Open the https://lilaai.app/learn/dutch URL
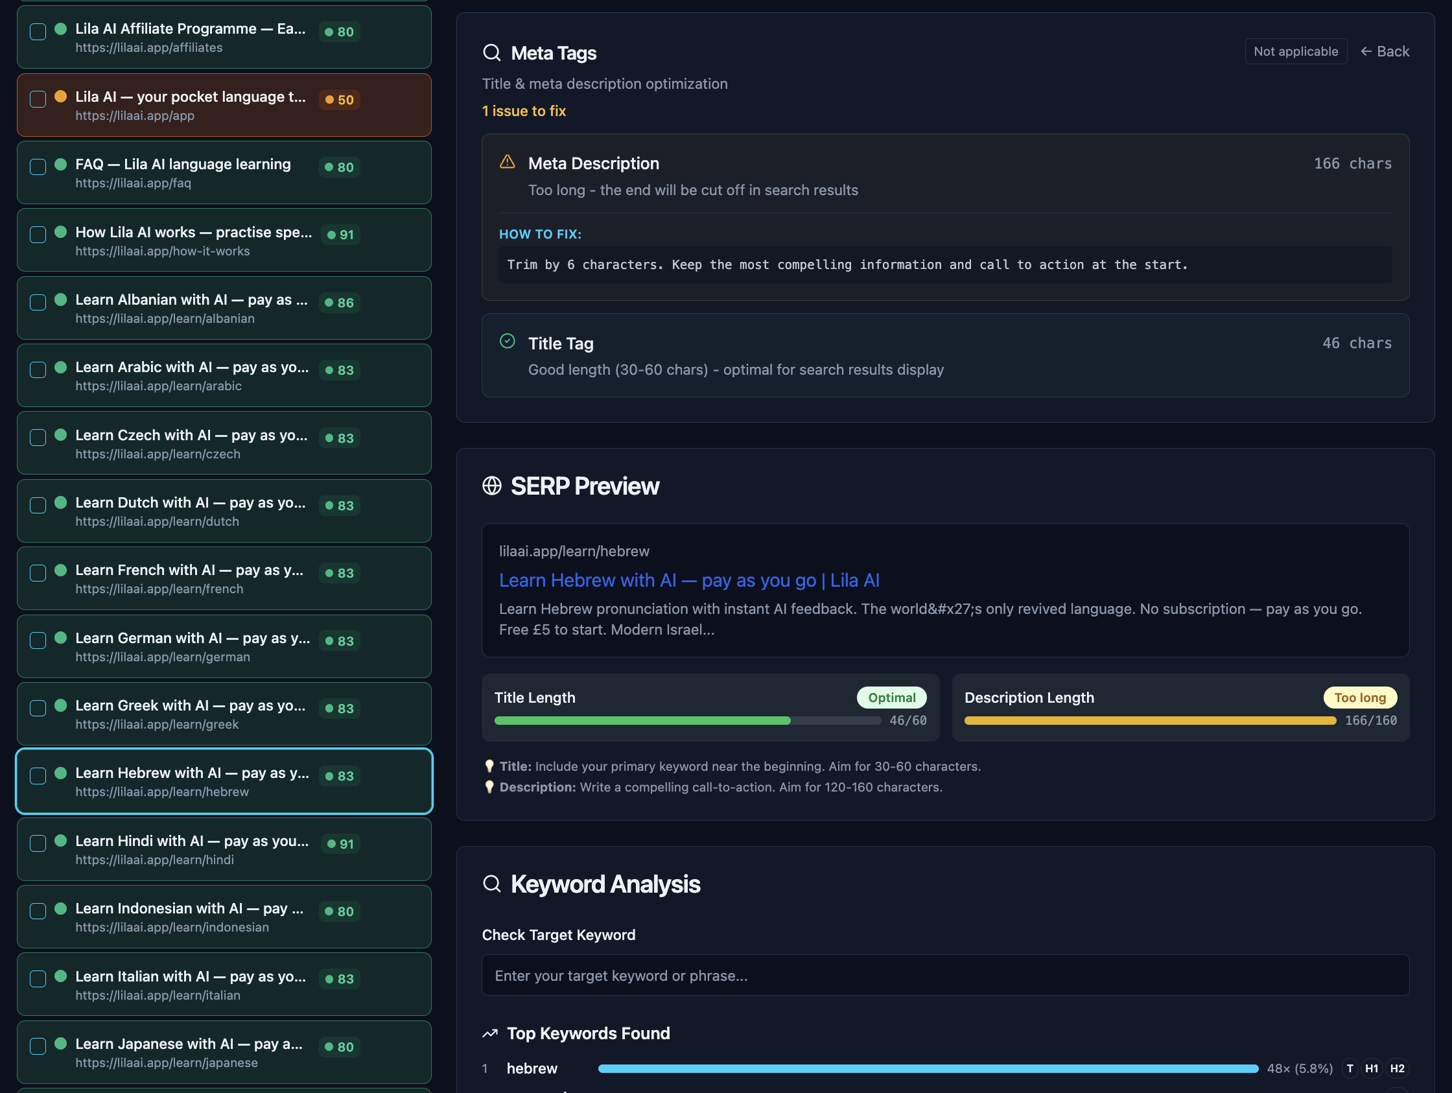This screenshot has height=1093, width=1452. (157, 521)
